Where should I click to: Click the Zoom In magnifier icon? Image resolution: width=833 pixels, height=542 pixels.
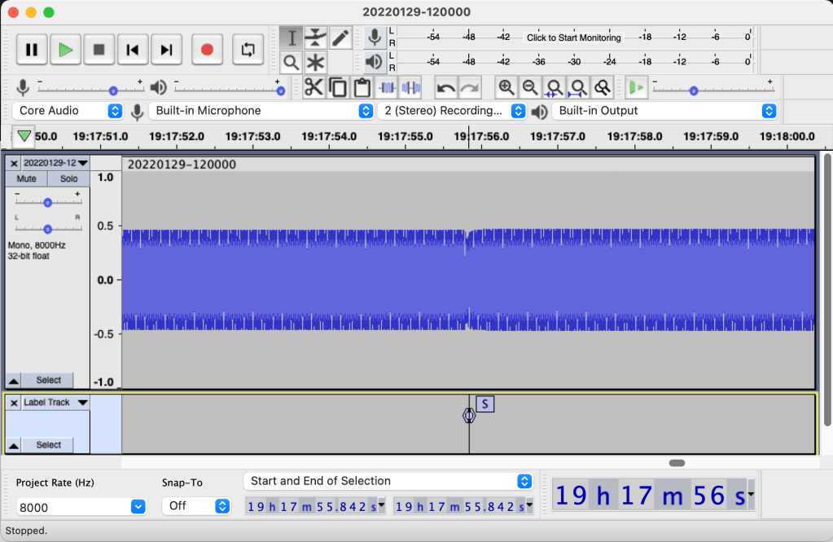coord(506,87)
